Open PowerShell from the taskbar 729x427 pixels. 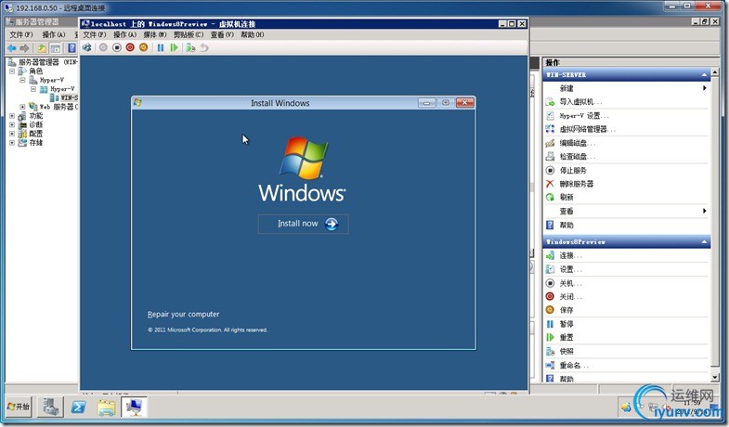click(79, 408)
